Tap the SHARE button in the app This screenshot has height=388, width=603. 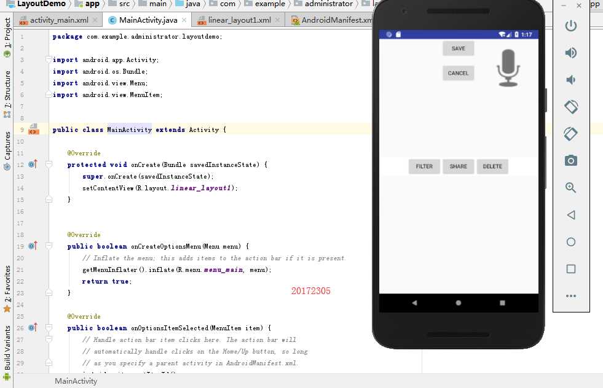(458, 166)
